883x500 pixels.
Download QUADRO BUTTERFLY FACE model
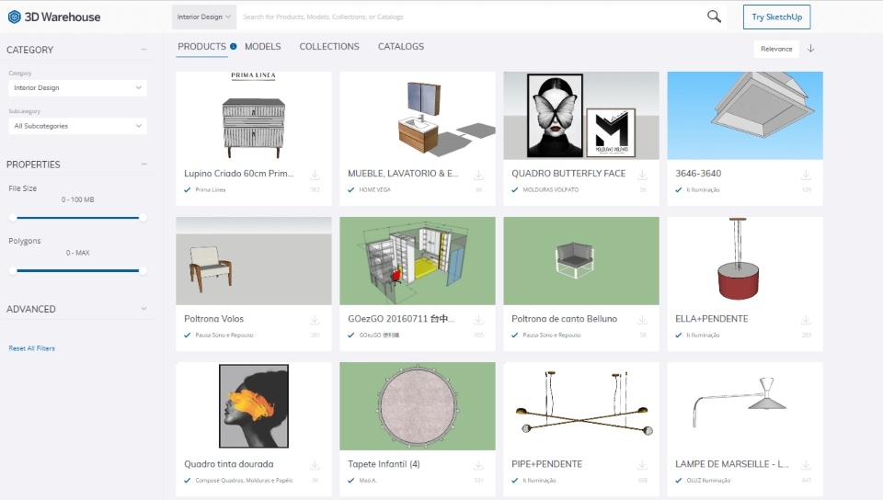pyautogui.click(x=643, y=175)
